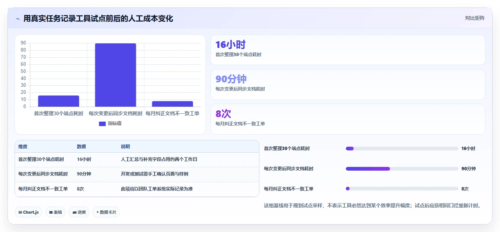Click the 表格 tag chip
This screenshot has width=500, height=232.
tap(55, 212)
